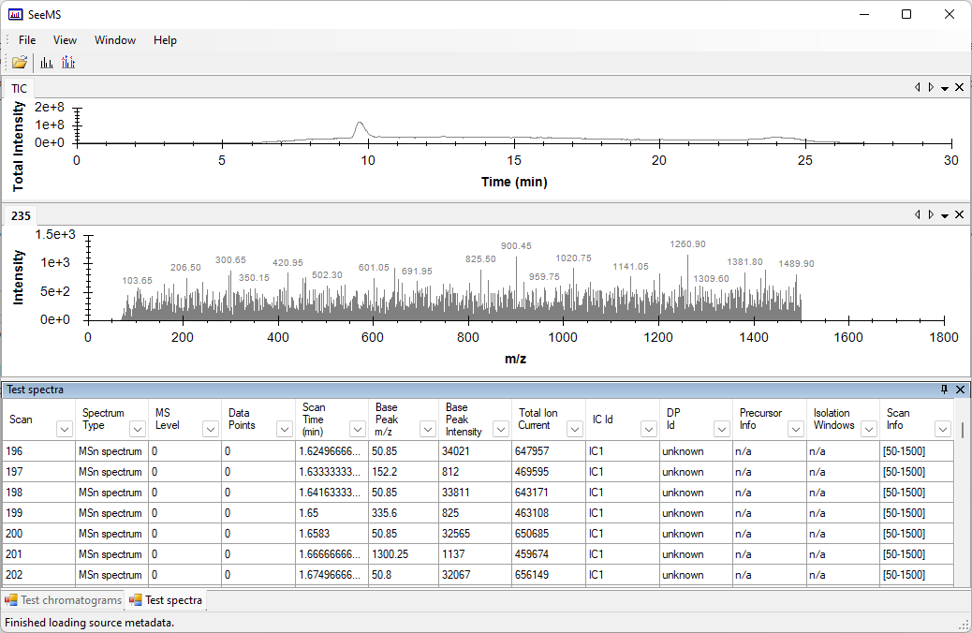Open the File menu
Image resolution: width=972 pixels, height=633 pixels.
[x=27, y=40]
